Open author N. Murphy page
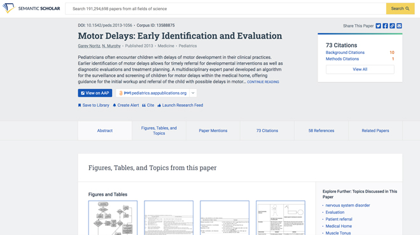The height and width of the screenshot is (235, 420). [x=111, y=46]
